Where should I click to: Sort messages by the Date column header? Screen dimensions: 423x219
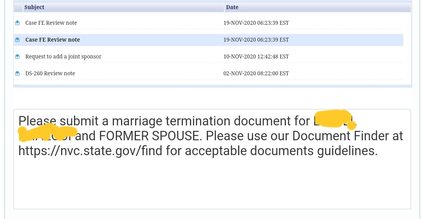[x=232, y=7]
